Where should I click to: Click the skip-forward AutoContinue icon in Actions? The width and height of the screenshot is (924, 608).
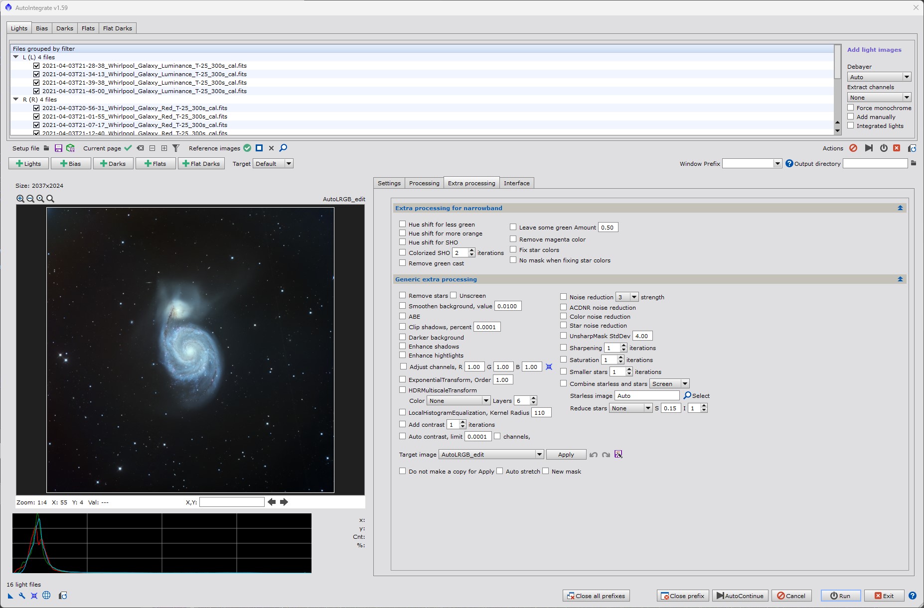tap(869, 148)
